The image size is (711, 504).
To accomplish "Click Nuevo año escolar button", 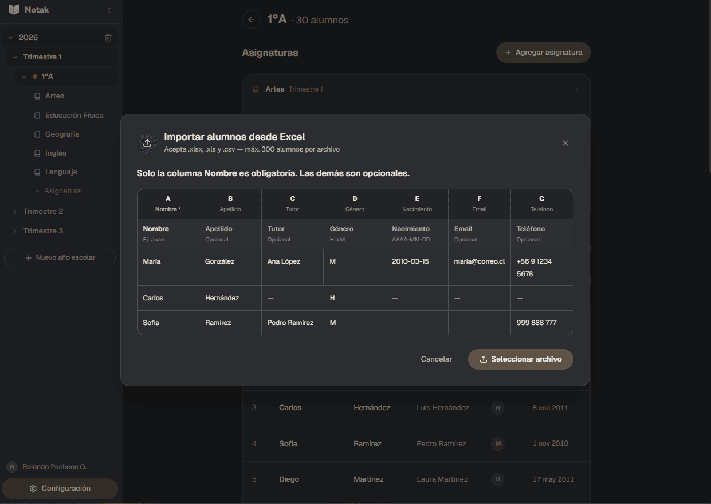I will point(60,258).
